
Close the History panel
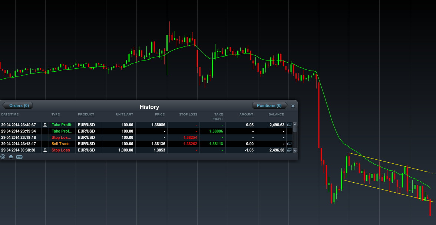(293, 106)
